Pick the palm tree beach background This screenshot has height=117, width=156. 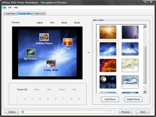pyautogui.click(x=130, y=49)
